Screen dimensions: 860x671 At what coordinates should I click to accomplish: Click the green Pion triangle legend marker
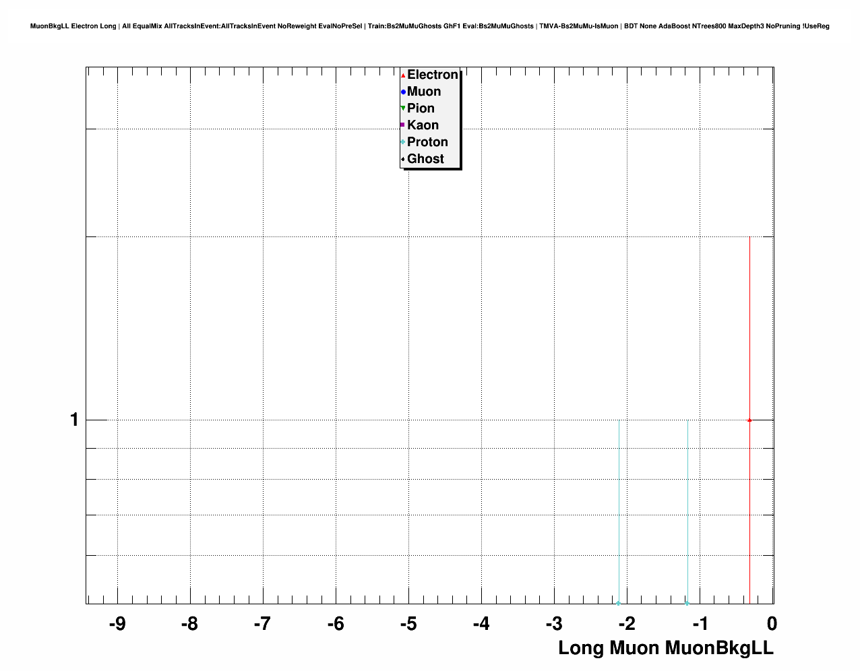403,108
